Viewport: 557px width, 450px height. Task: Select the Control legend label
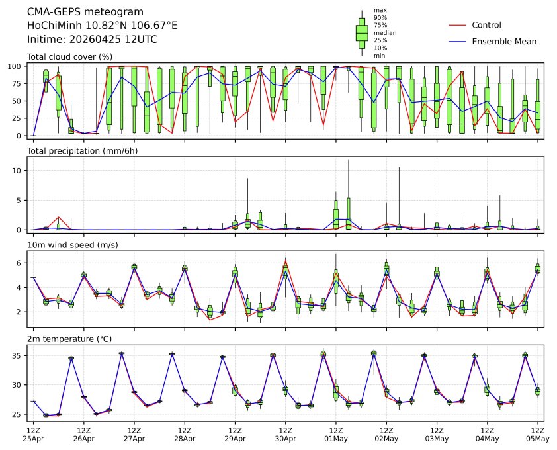point(486,25)
